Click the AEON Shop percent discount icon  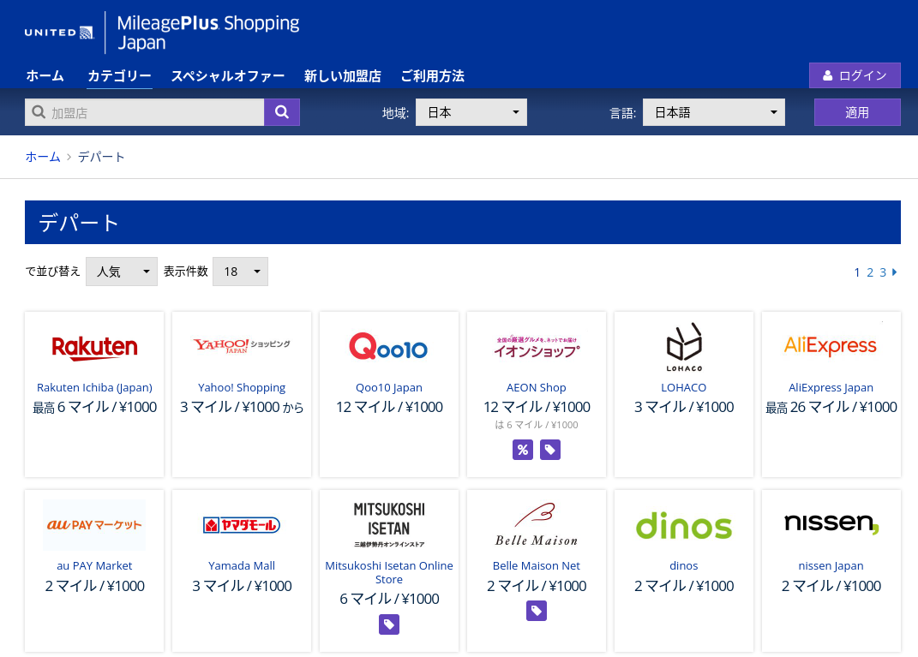[523, 450]
